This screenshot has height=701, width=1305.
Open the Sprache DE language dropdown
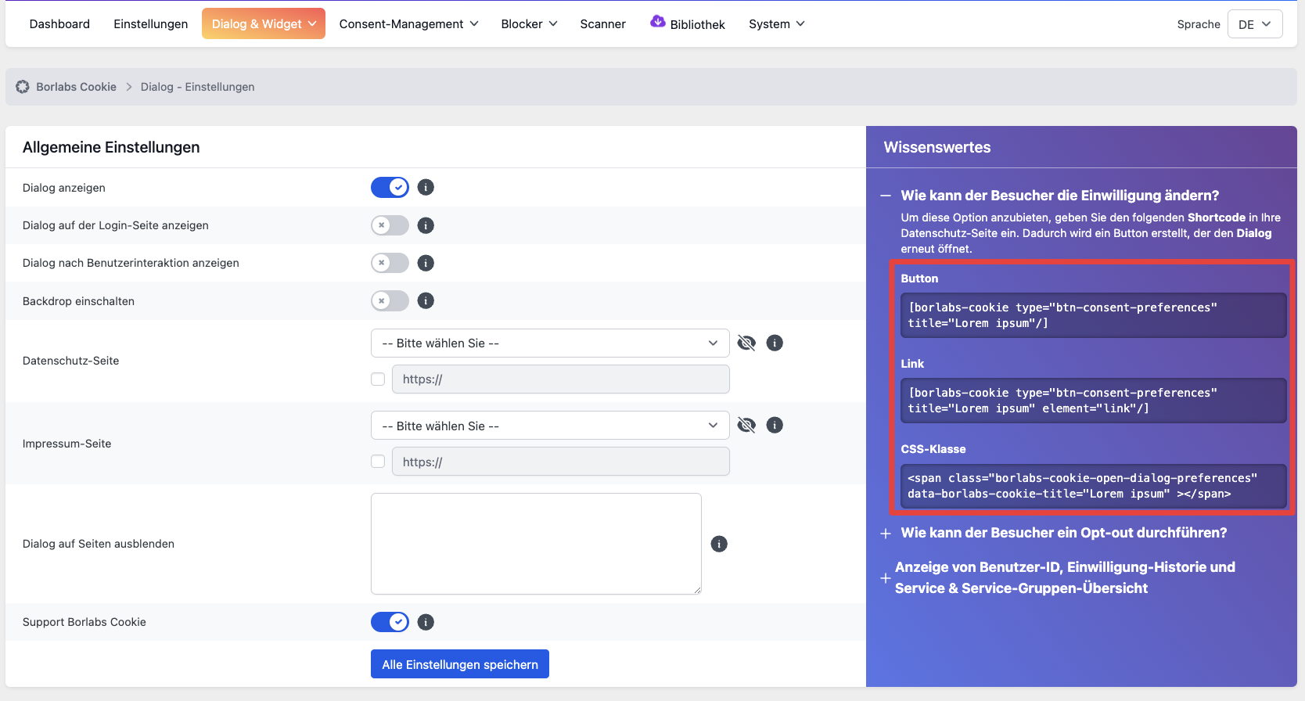click(x=1254, y=24)
